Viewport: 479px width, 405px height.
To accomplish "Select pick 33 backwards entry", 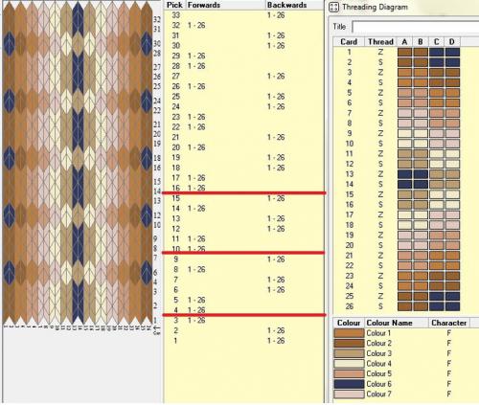I will 276,15.
